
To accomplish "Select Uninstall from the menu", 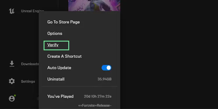I will tap(56, 79).
